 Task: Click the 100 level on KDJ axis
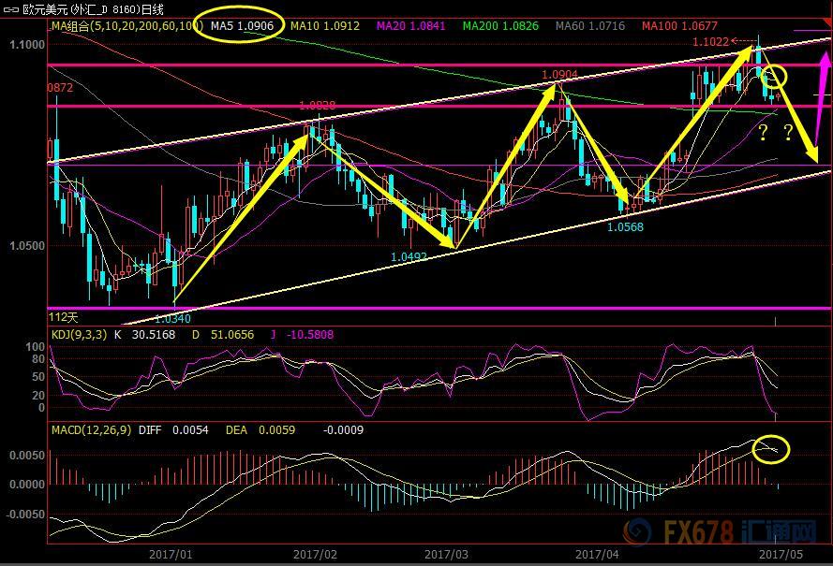point(35,347)
